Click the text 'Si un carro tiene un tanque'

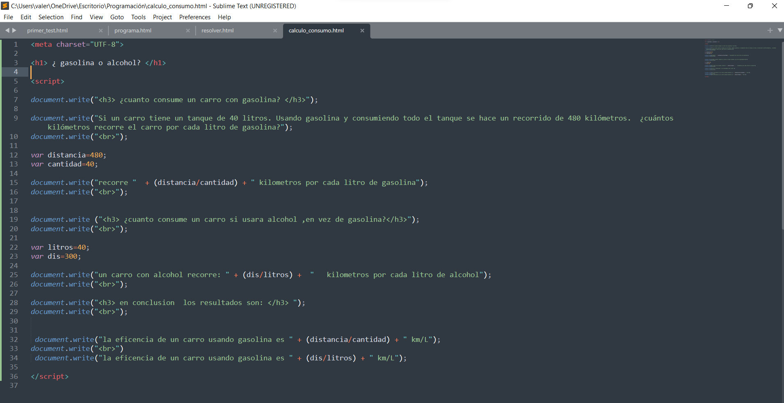pyautogui.click(x=155, y=118)
